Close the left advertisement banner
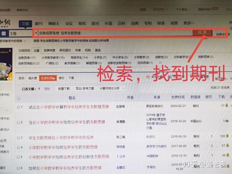The height and width of the screenshot is (174, 232). pyautogui.click(x=10, y=51)
